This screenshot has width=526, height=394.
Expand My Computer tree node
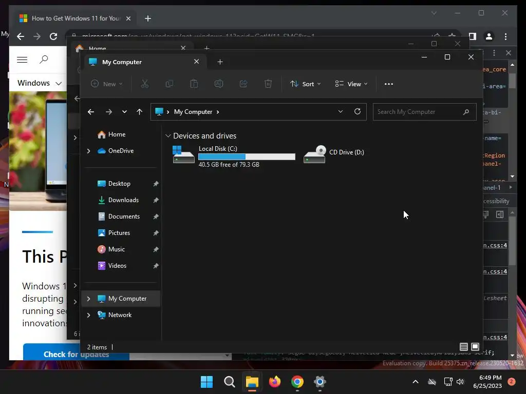88,299
